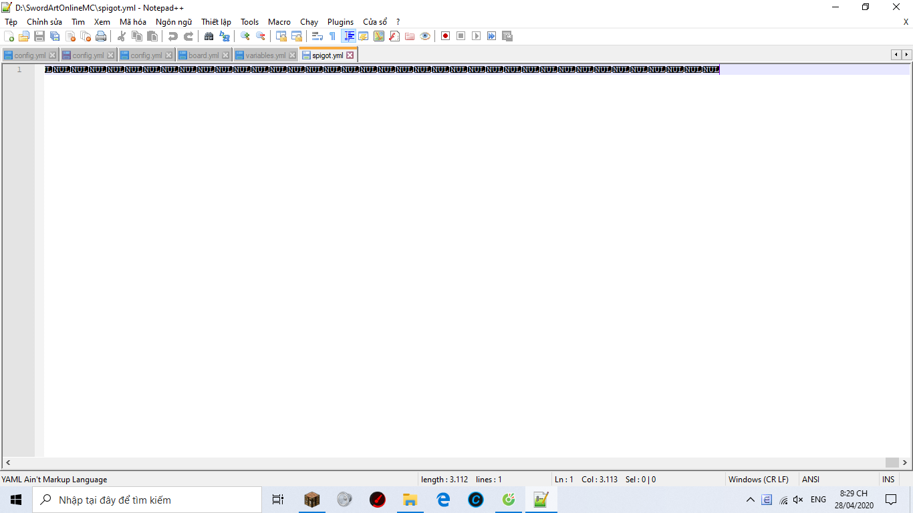Click the Paste toolbar icon
The width and height of the screenshot is (913, 513).
(x=152, y=36)
